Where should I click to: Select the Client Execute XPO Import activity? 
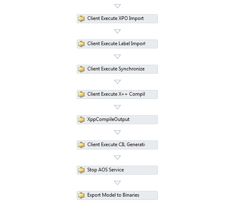[117, 19]
